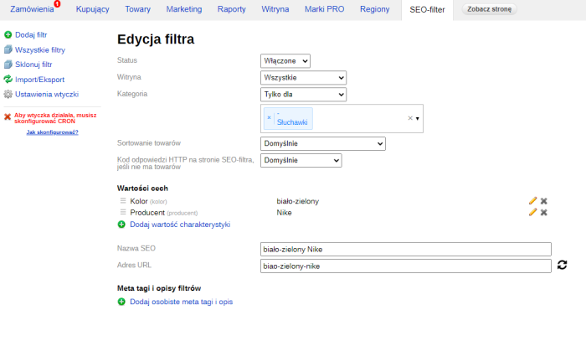Screen dimensions: 586x341
Task: Click the Dodaj filtr link
Action: click(x=31, y=35)
